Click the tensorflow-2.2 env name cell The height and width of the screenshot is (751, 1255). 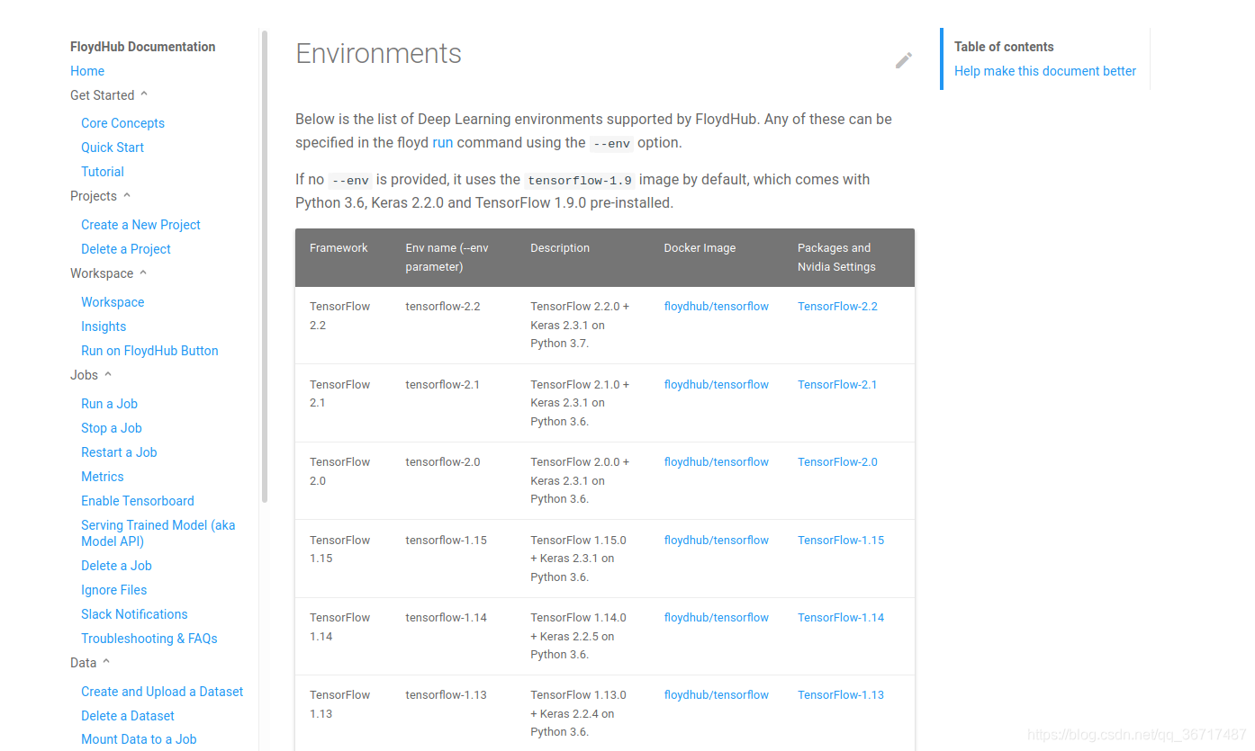(443, 307)
